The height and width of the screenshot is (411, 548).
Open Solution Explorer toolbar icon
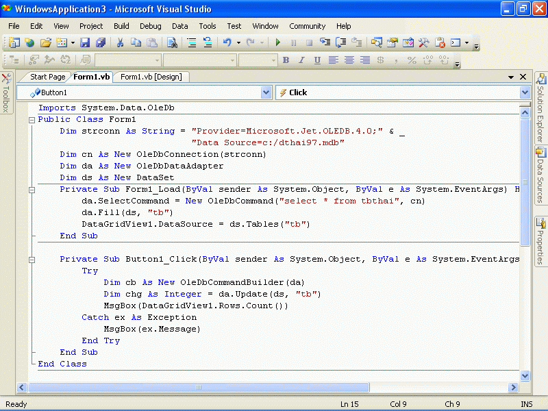pyautogui.click(x=376, y=42)
